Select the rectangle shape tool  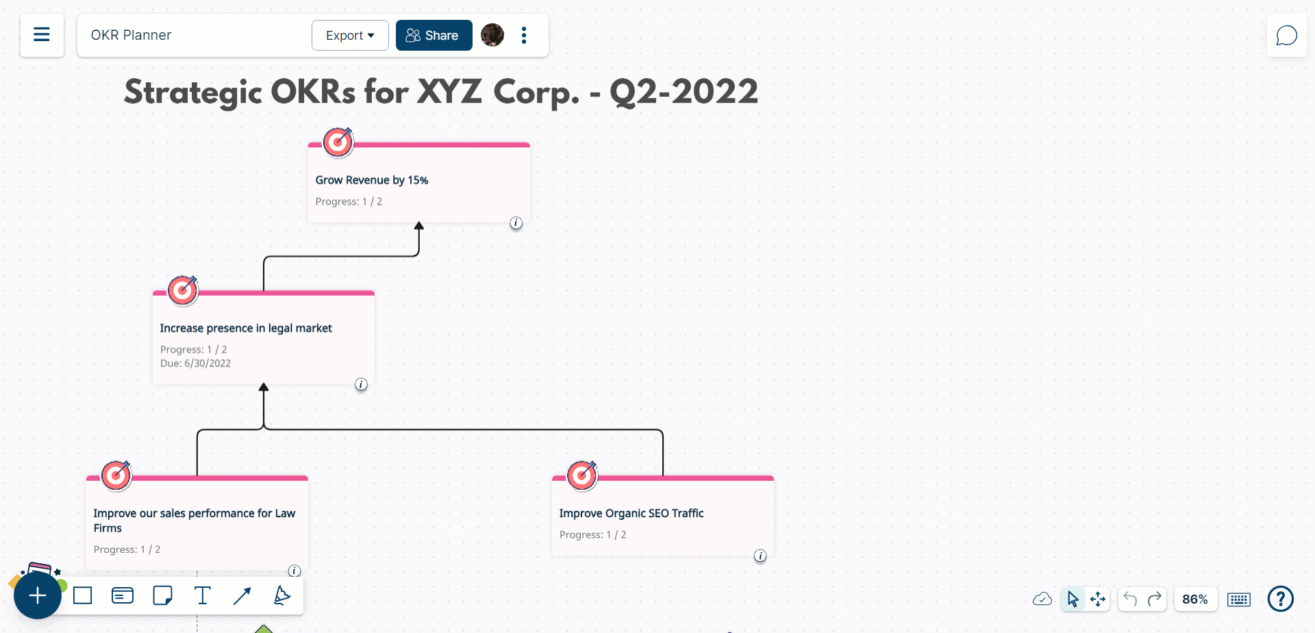[x=83, y=596]
